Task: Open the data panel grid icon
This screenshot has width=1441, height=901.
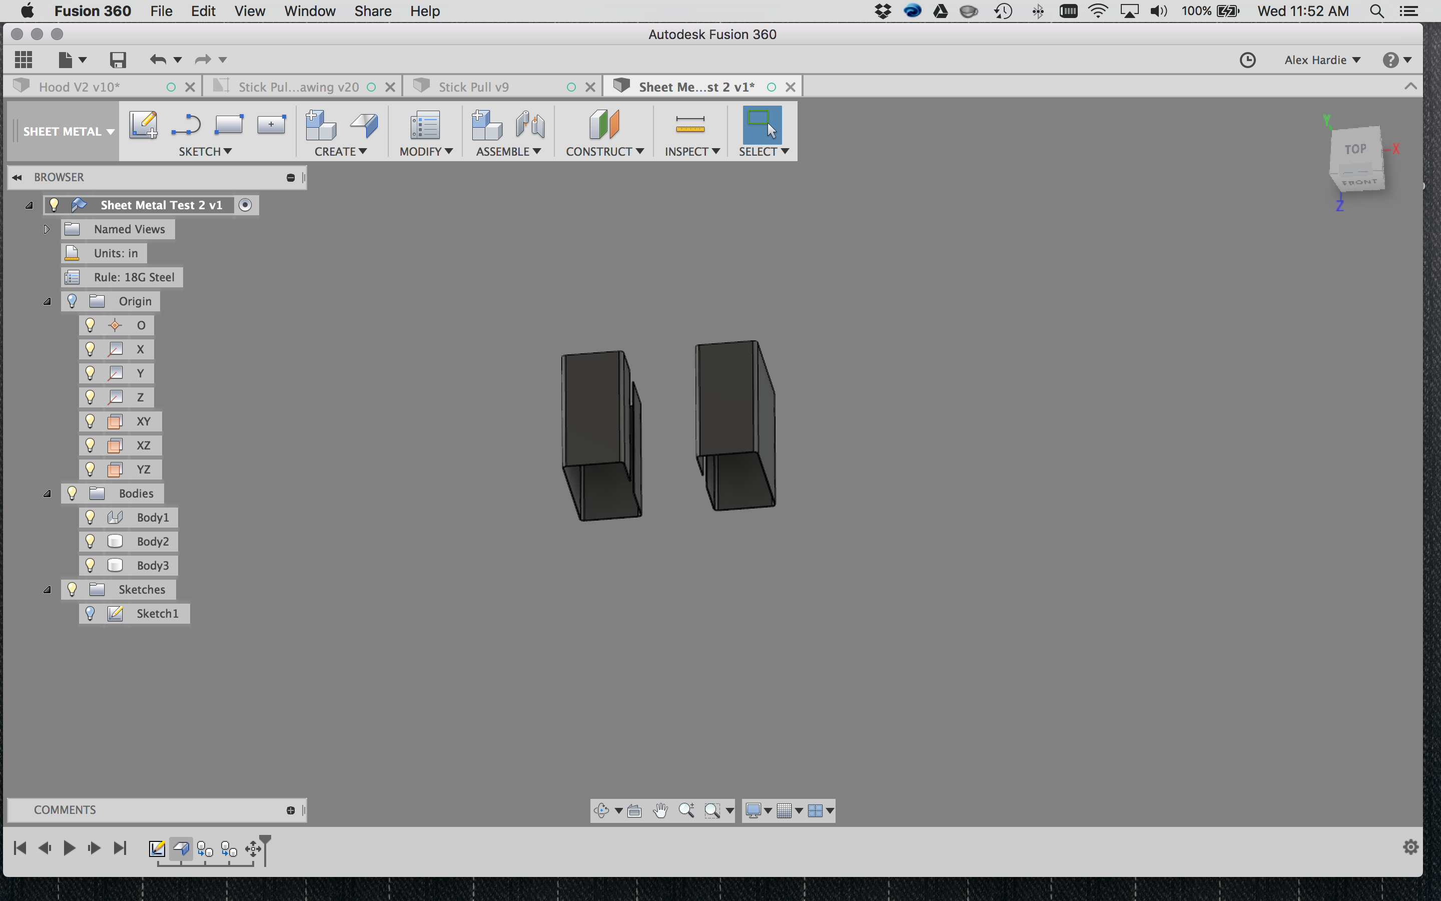Action: point(23,60)
